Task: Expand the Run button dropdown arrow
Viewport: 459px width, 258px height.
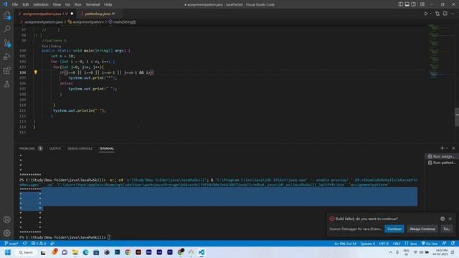Action: (430, 14)
